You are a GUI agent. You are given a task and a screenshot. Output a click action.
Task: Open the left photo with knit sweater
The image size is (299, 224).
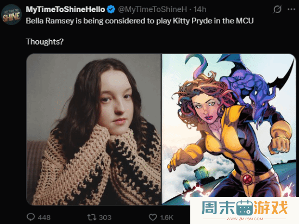[94, 129]
